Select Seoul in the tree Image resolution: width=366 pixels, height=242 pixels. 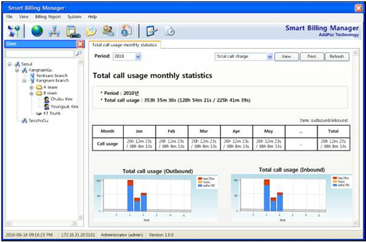pyautogui.click(x=27, y=64)
